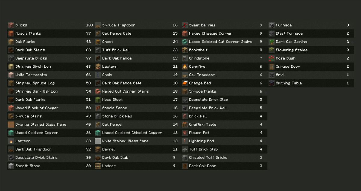The width and height of the screenshot is (361, 191).
Task: Select the Waxed Block of Copper label
Action: coord(37,108)
